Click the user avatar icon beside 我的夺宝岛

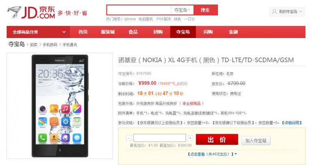coord(274,12)
